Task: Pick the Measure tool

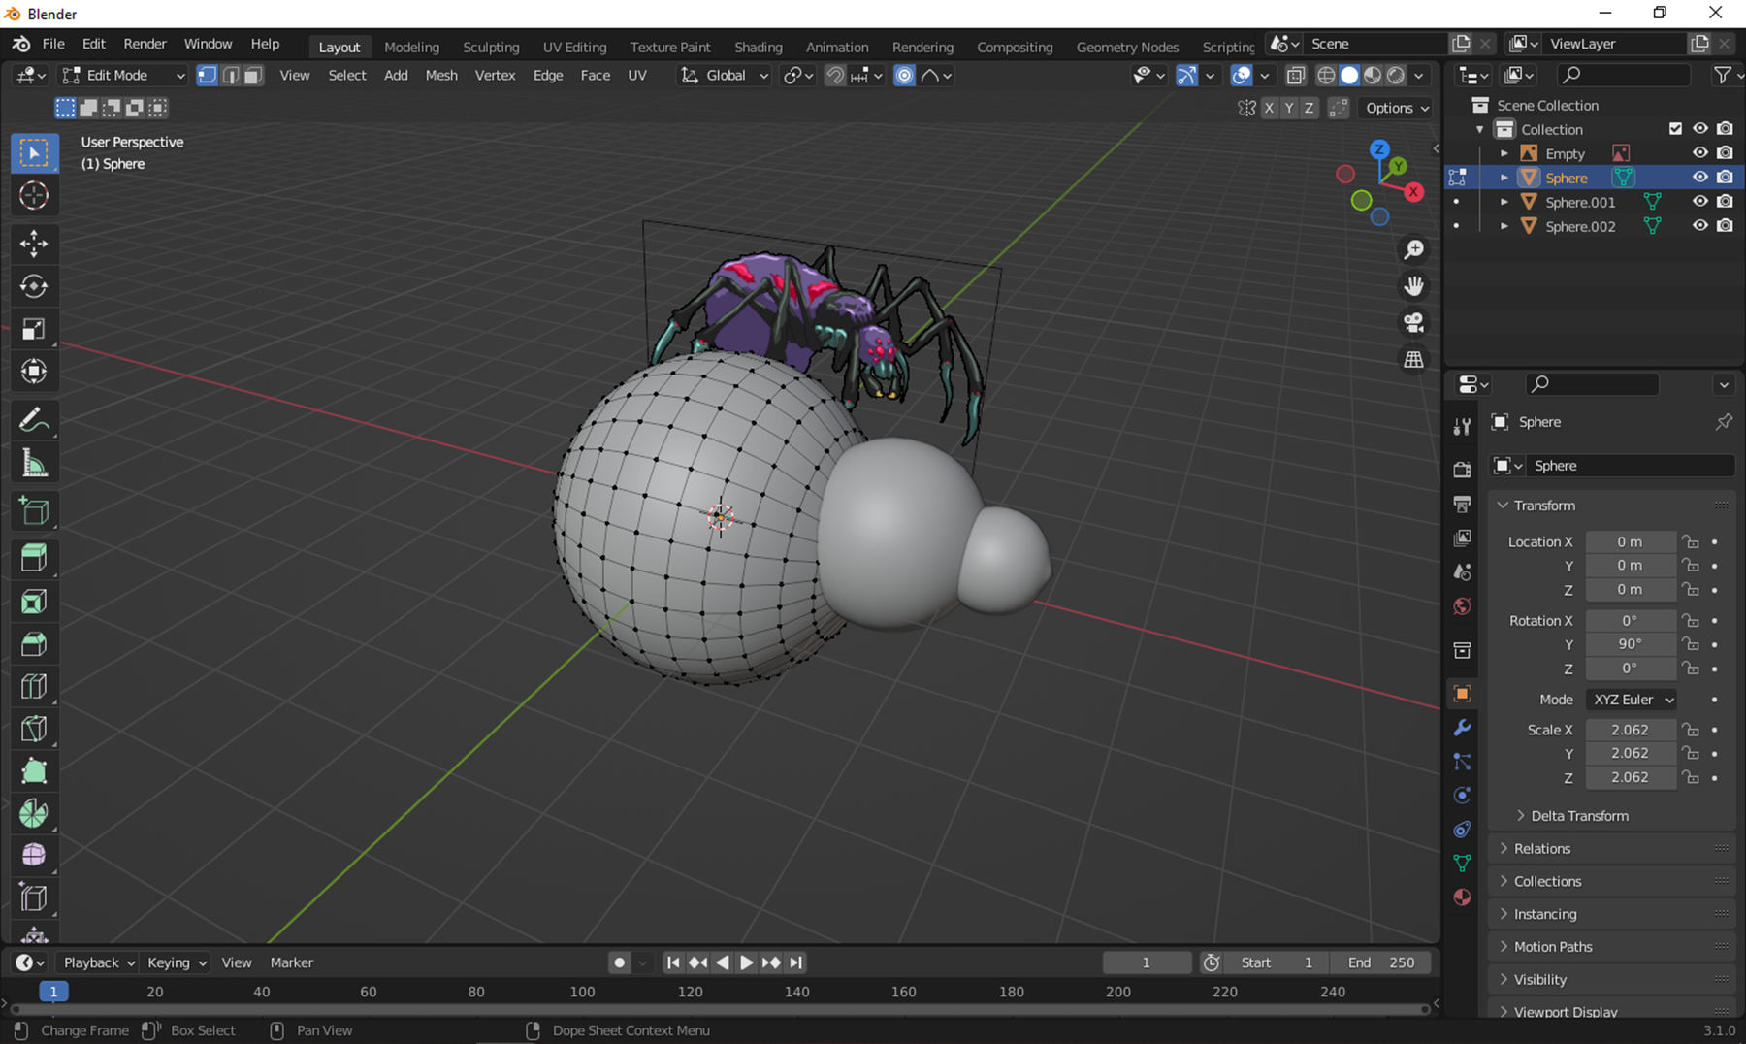Action: [34, 463]
